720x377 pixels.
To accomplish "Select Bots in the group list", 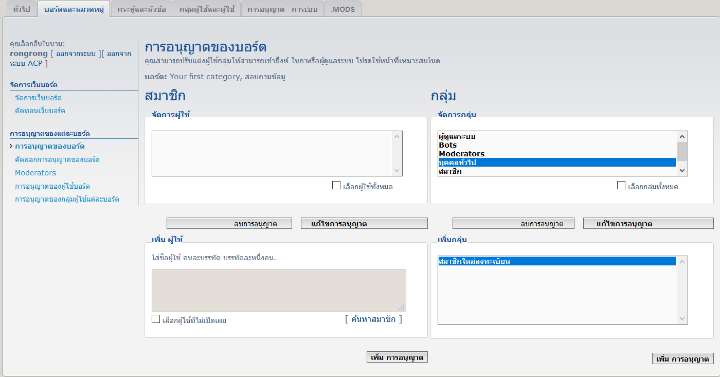I will [x=447, y=145].
